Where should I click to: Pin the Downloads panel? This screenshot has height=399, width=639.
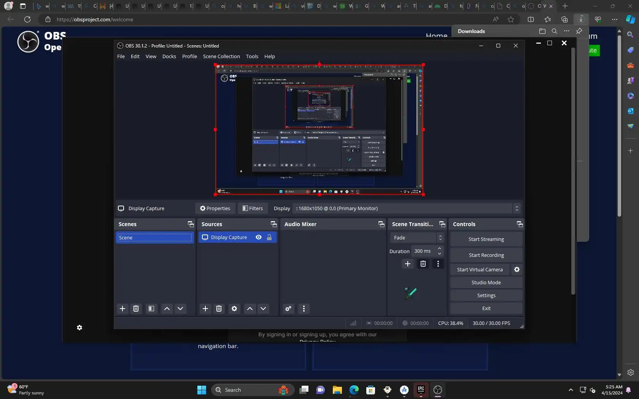(579, 31)
